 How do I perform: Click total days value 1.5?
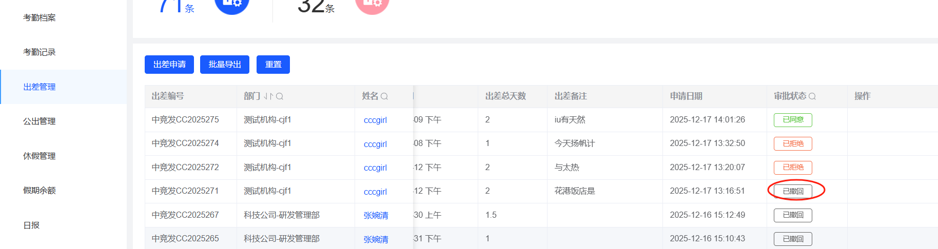click(x=491, y=215)
